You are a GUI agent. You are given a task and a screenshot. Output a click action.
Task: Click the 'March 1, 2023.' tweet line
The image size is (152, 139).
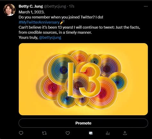click(x=32, y=12)
